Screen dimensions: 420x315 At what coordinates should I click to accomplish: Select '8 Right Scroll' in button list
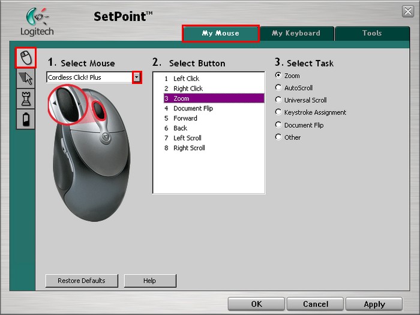click(x=214, y=148)
